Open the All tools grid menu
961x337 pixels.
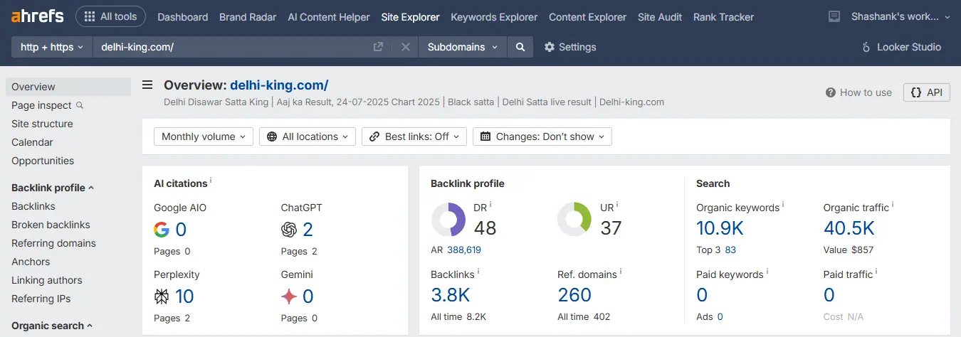click(x=110, y=16)
